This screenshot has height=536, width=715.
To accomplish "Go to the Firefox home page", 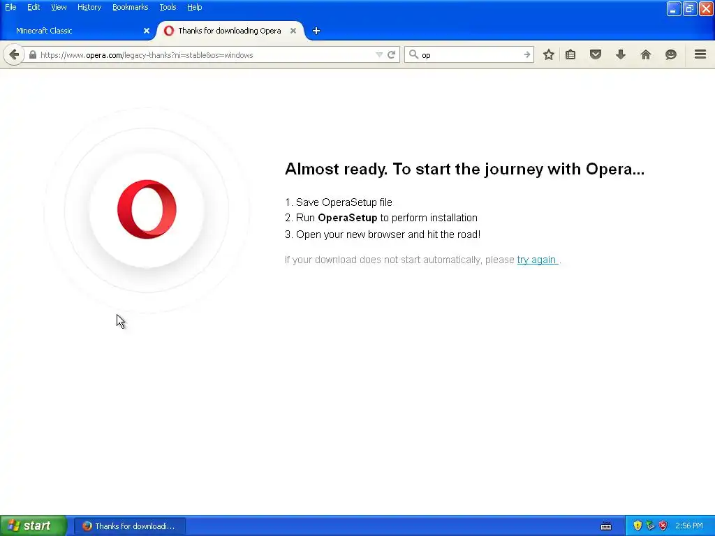I will coord(646,54).
